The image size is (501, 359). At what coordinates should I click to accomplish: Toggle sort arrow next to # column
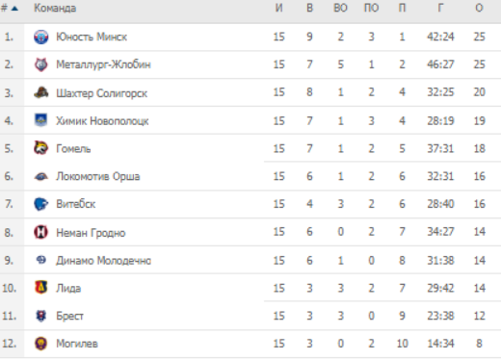point(14,9)
